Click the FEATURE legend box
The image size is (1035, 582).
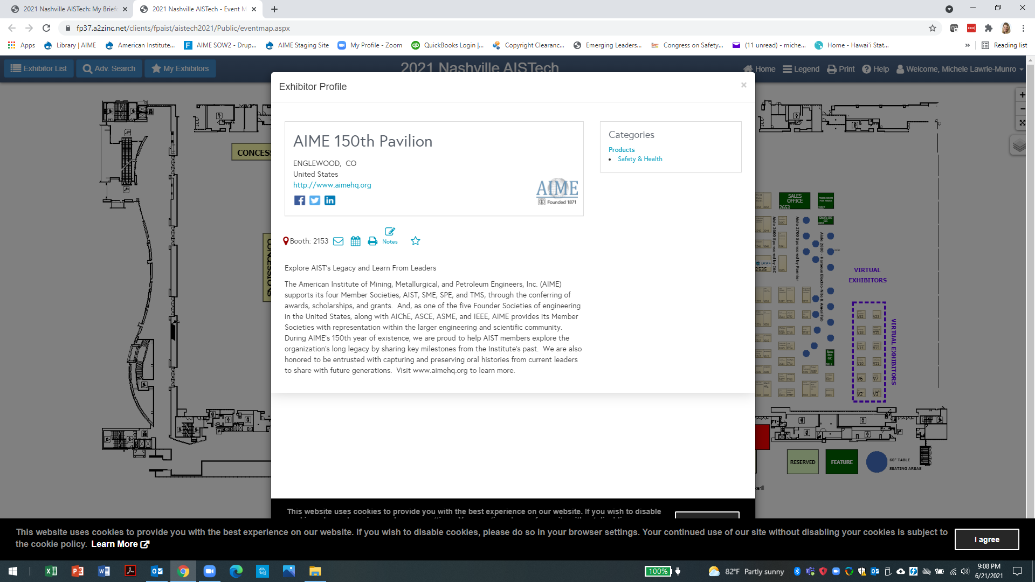(841, 462)
